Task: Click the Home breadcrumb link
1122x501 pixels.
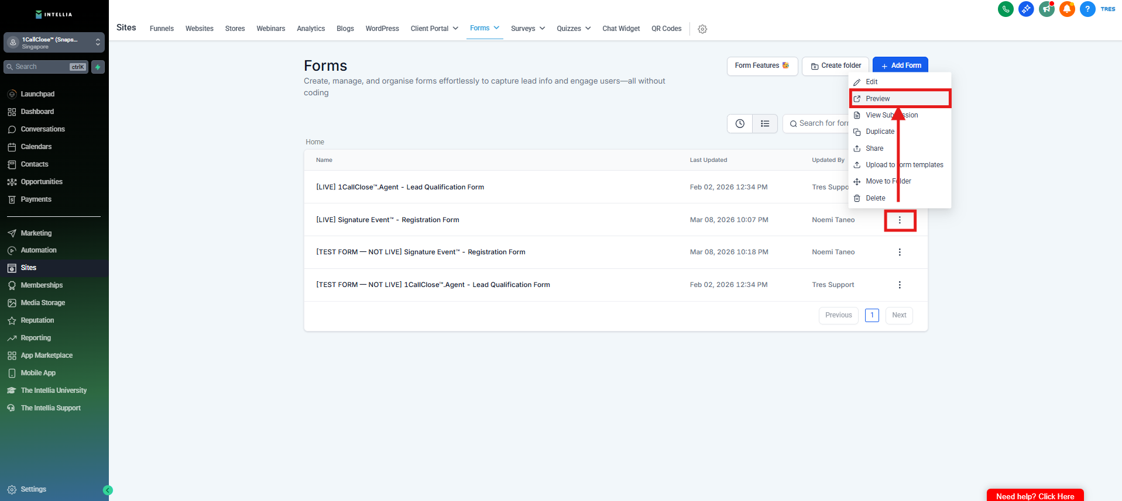Action: [x=315, y=142]
